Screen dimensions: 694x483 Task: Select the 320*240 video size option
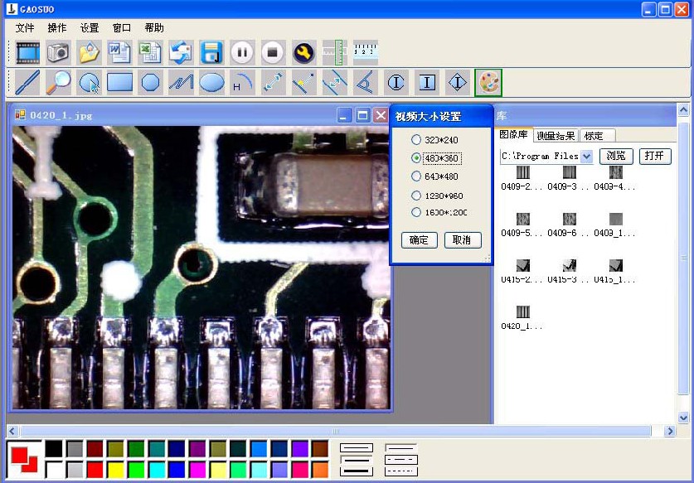click(434, 140)
